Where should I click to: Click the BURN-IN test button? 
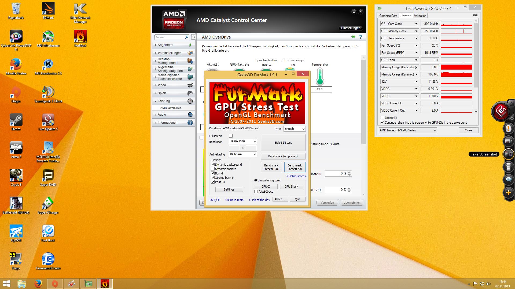tap(283, 143)
